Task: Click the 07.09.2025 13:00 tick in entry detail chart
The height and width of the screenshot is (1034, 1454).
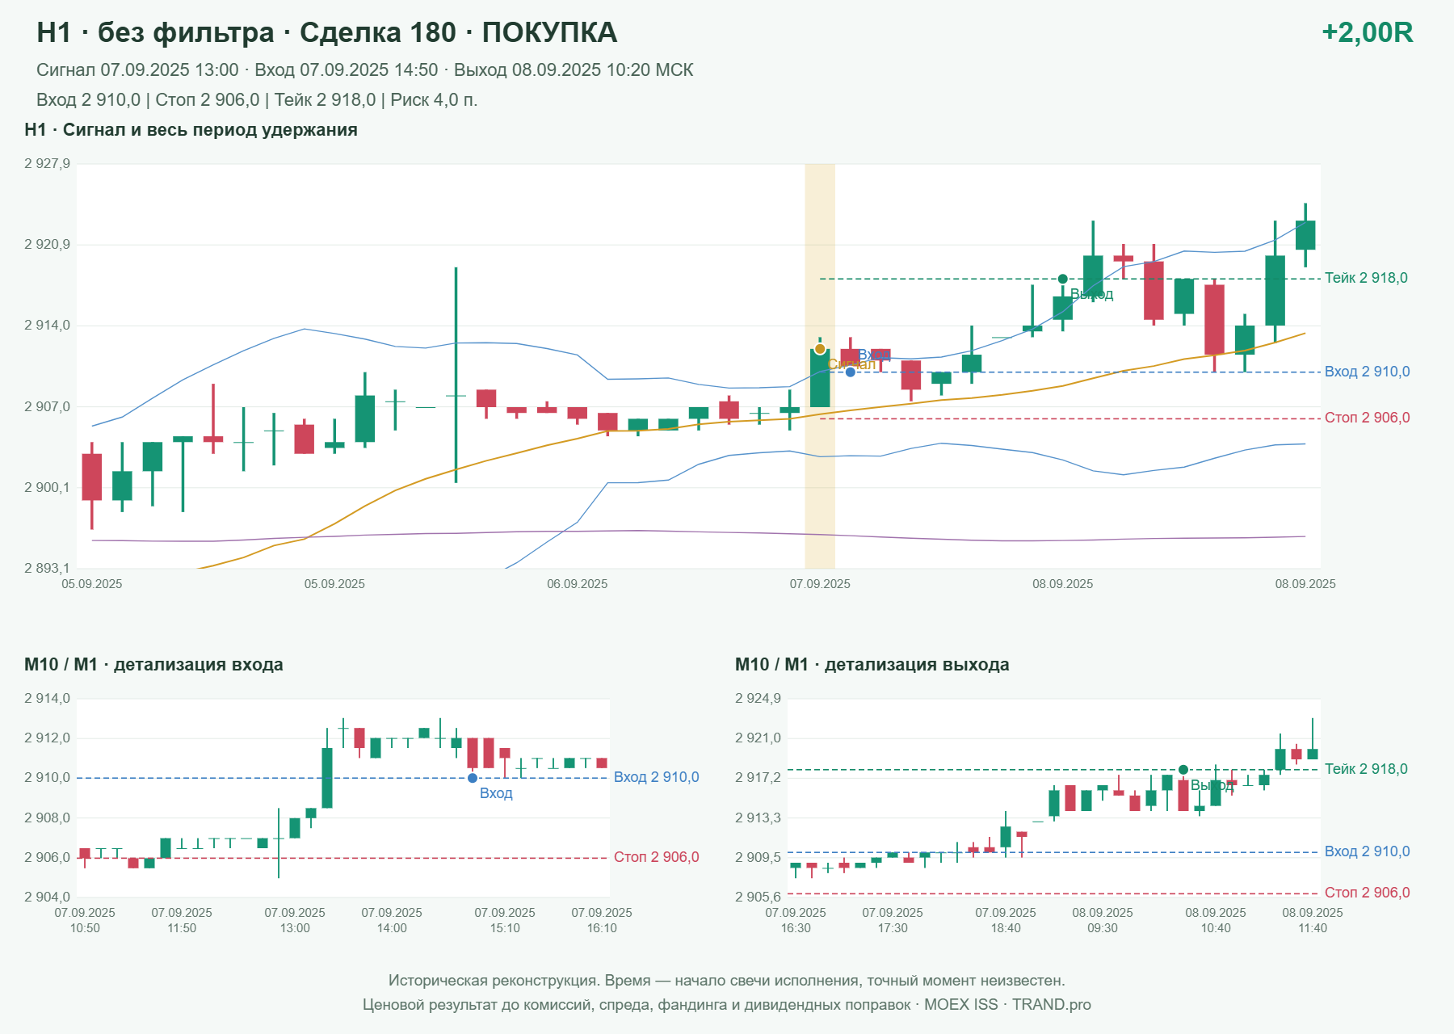Action: click(295, 920)
